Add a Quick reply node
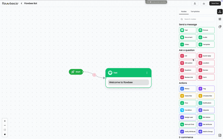Viewport: 223px width, 139px height. pyautogui.click(x=206, y=56)
